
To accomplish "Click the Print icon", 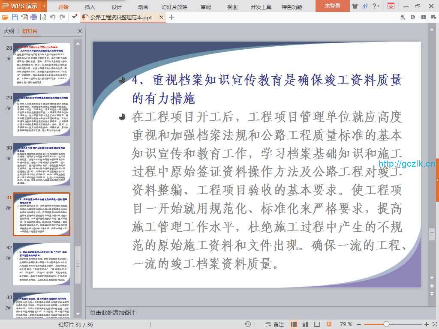I will (33, 17).
